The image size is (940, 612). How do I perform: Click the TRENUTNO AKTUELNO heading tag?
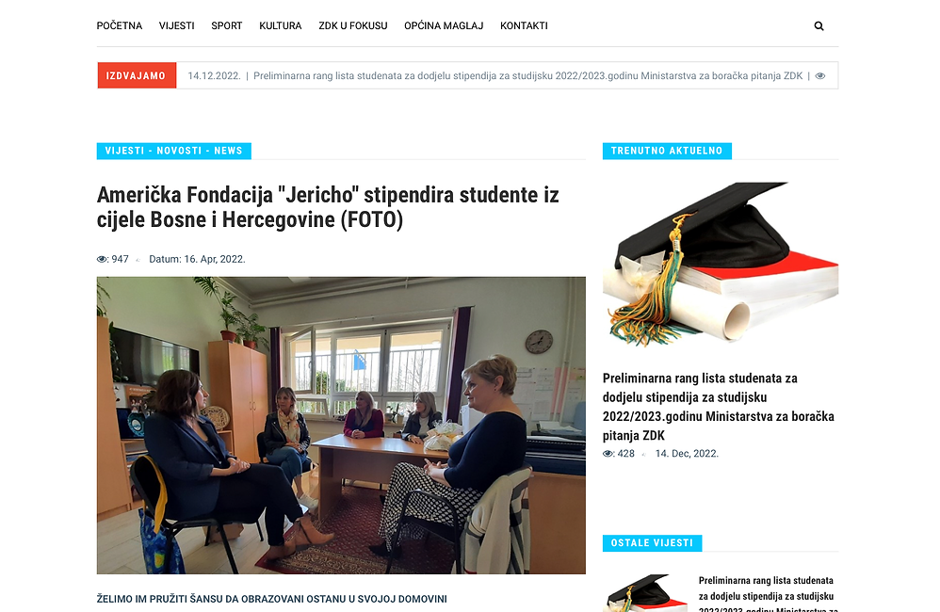667,151
